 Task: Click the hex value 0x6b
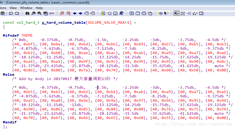(139, 70)
